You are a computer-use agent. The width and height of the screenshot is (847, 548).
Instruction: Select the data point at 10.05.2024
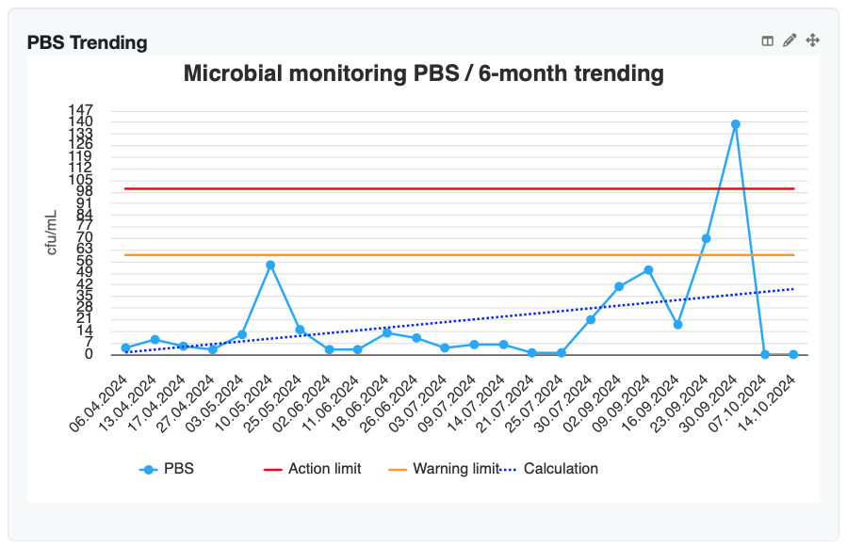point(270,264)
